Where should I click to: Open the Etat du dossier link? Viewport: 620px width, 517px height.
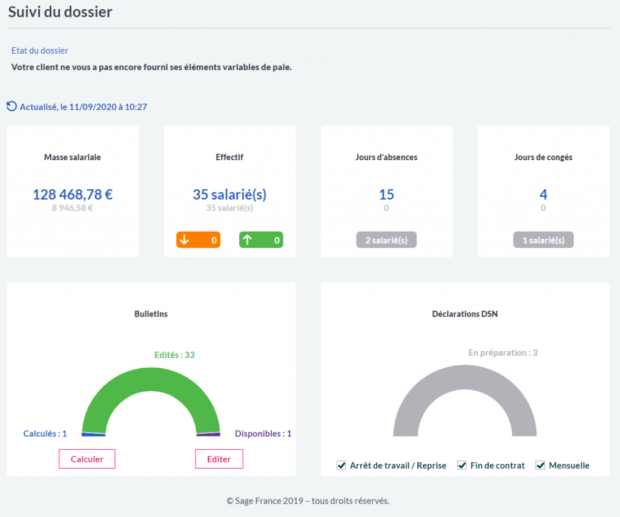(x=39, y=51)
